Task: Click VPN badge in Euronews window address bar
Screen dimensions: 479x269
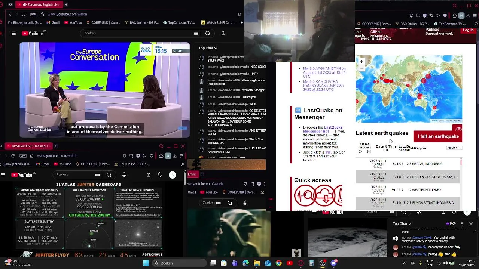Action: [34, 14]
